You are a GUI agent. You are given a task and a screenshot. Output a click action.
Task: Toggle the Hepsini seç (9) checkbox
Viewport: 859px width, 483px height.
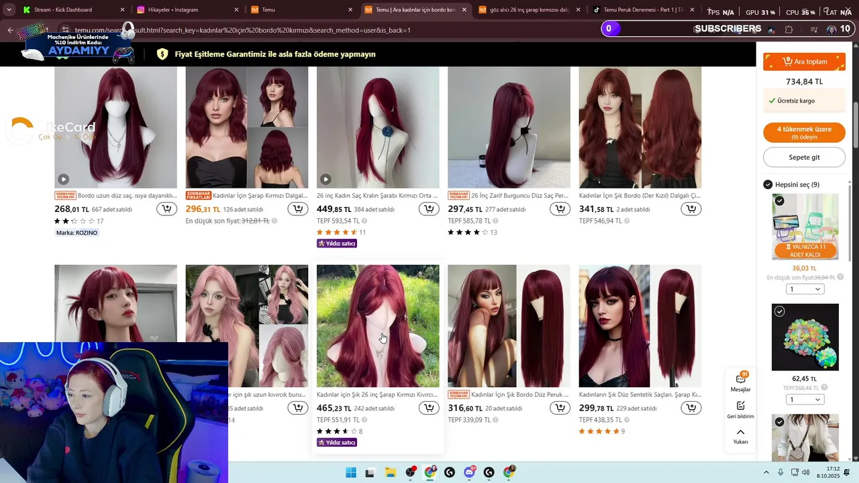pos(768,184)
